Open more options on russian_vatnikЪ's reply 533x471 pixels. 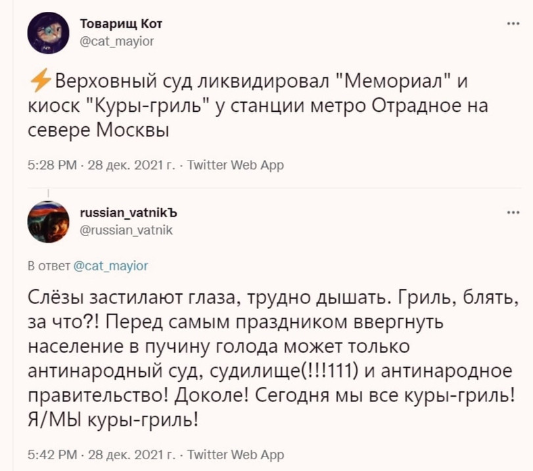click(513, 213)
